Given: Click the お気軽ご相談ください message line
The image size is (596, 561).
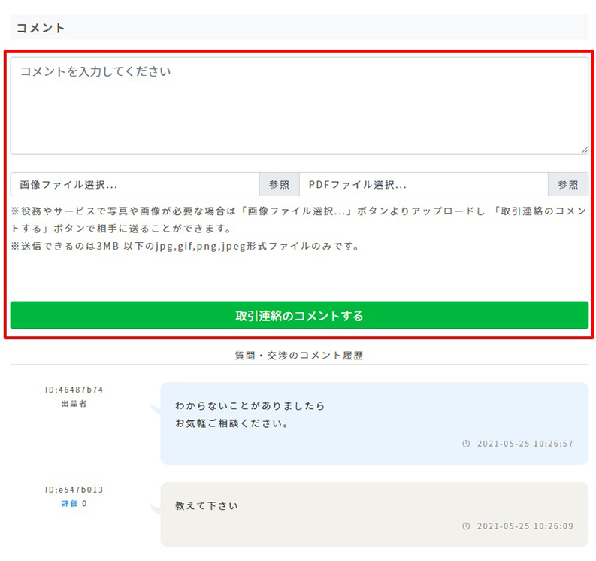Looking at the screenshot, I should pyautogui.click(x=232, y=423).
